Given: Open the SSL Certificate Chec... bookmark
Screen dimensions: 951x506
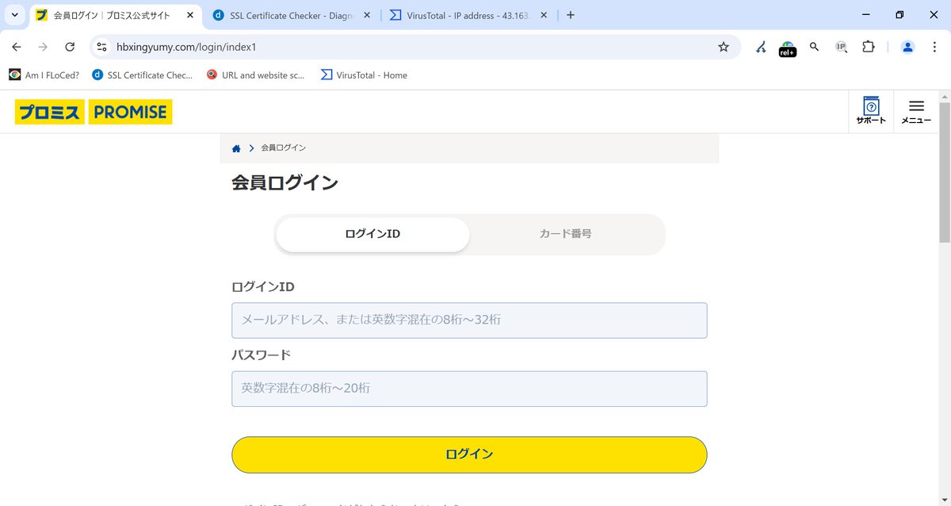Looking at the screenshot, I should (143, 75).
